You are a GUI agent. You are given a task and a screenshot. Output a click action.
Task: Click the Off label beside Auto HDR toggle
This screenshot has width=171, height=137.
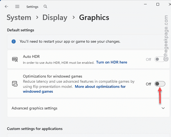coord(148,59)
